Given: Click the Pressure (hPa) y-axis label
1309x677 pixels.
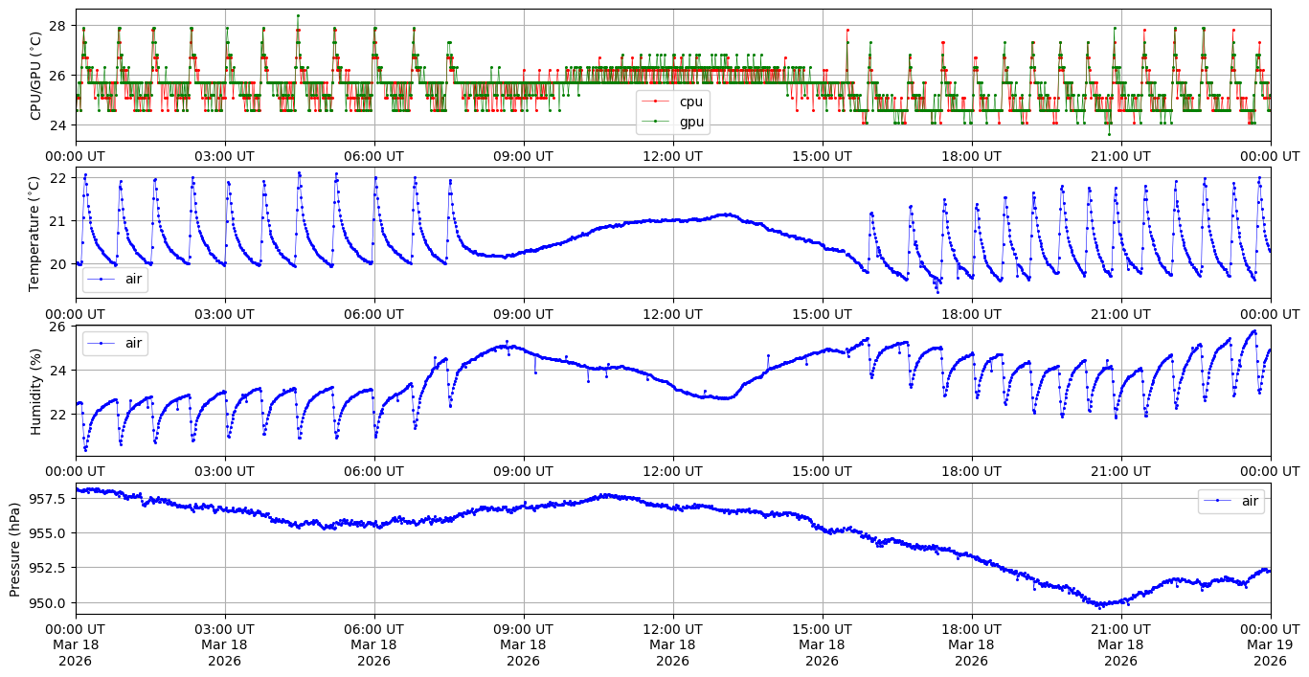Looking at the screenshot, I should (15, 549).
